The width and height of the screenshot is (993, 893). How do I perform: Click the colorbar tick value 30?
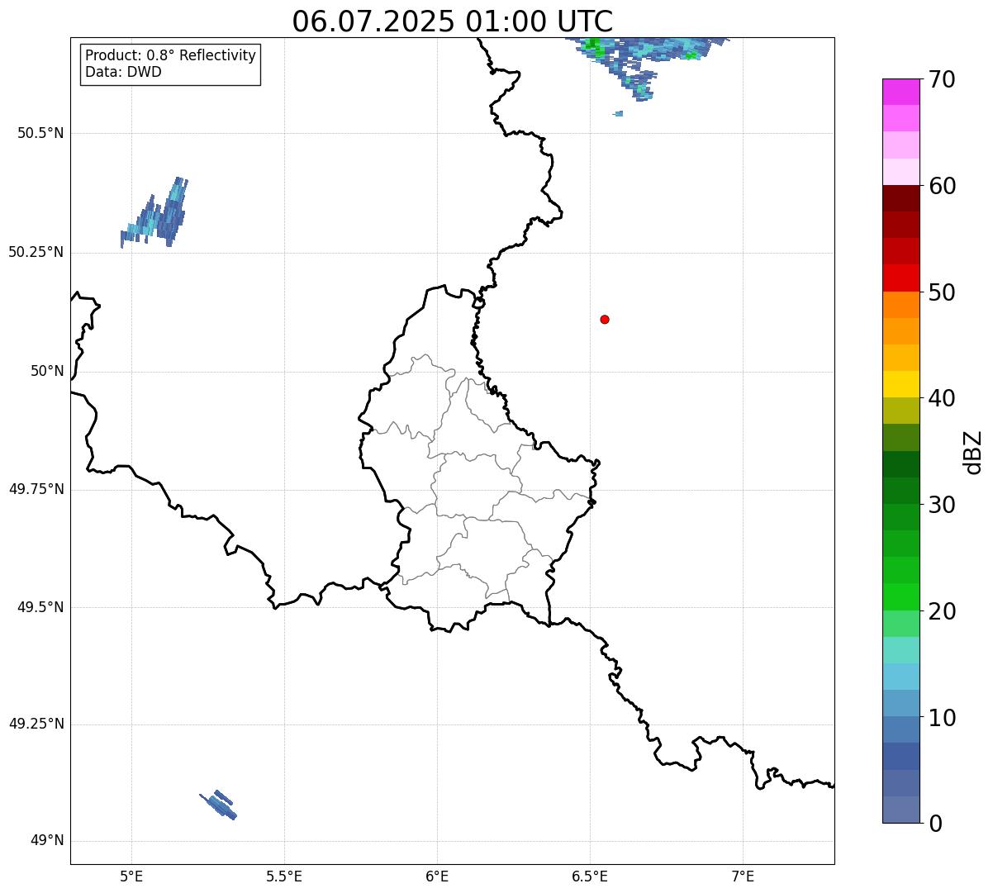943,505
